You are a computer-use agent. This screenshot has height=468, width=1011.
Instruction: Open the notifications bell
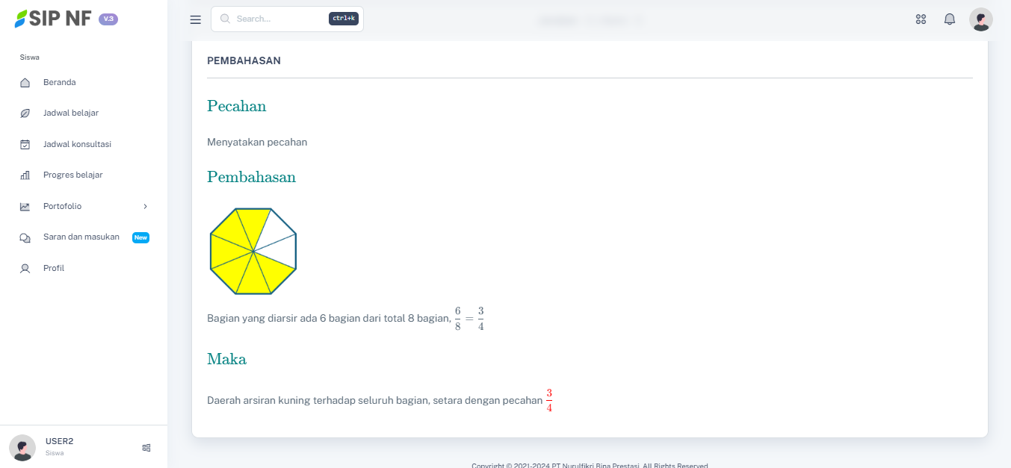[950, 19]
